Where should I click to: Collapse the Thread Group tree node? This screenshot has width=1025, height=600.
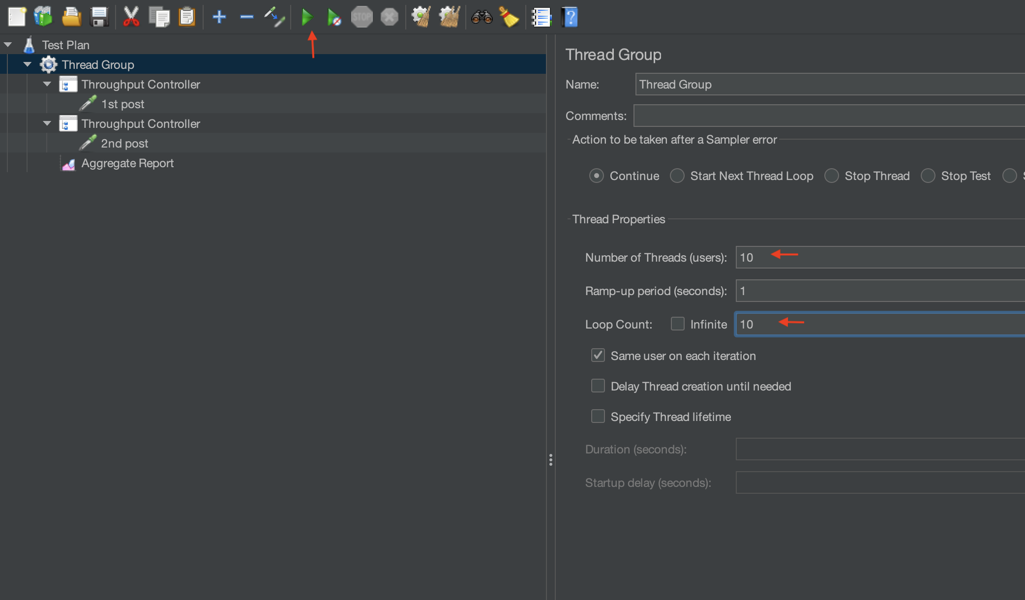[x=28, y=64]
